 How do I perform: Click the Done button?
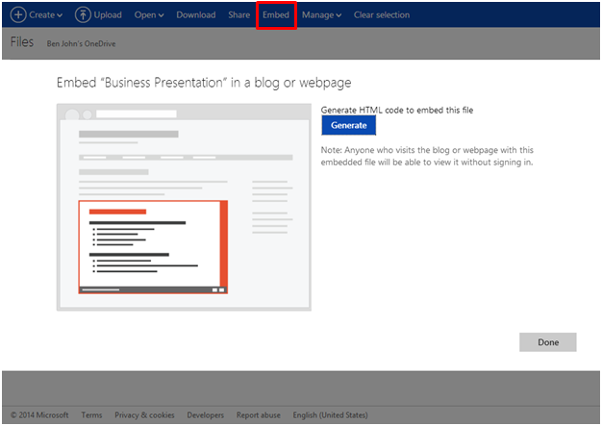coord(548,342)
